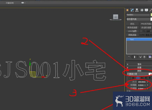Apply the FFD 选择 modifier button
Viewport: 152px width, 110px height.
[x=145, y=31]
